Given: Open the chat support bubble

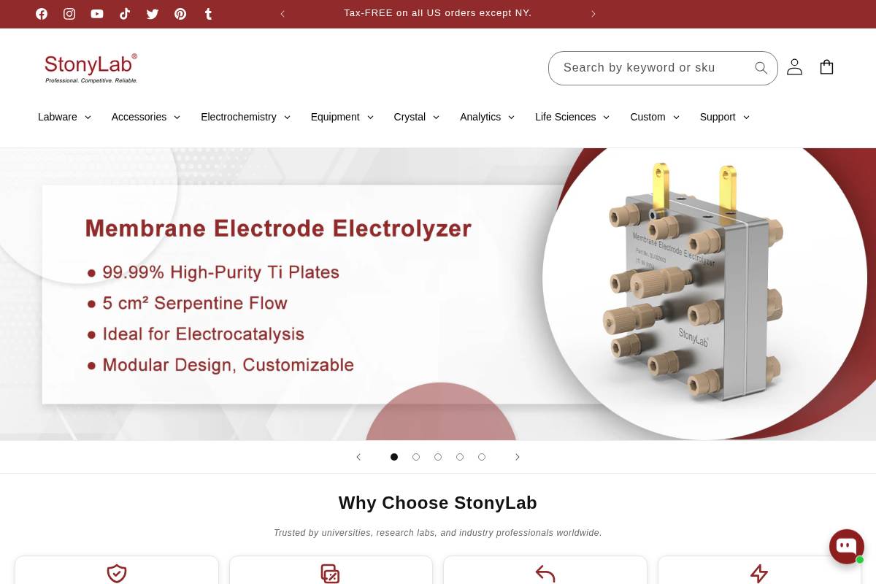Looking at the screenshot, I should tap(847, 547).
